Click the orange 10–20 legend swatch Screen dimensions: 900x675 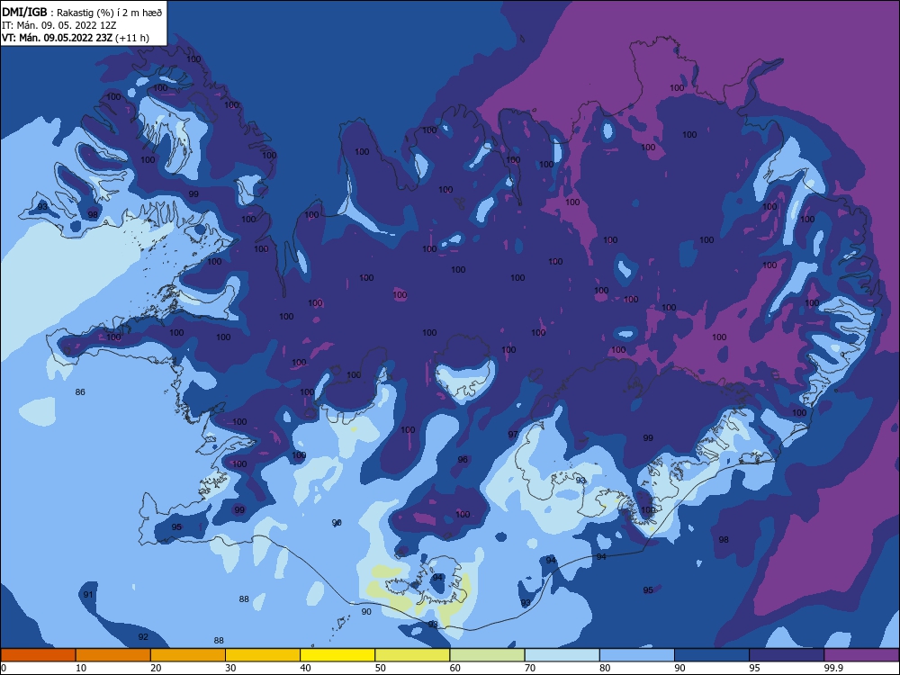pos(113,655)
